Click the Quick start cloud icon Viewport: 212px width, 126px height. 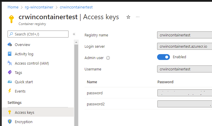10,82
